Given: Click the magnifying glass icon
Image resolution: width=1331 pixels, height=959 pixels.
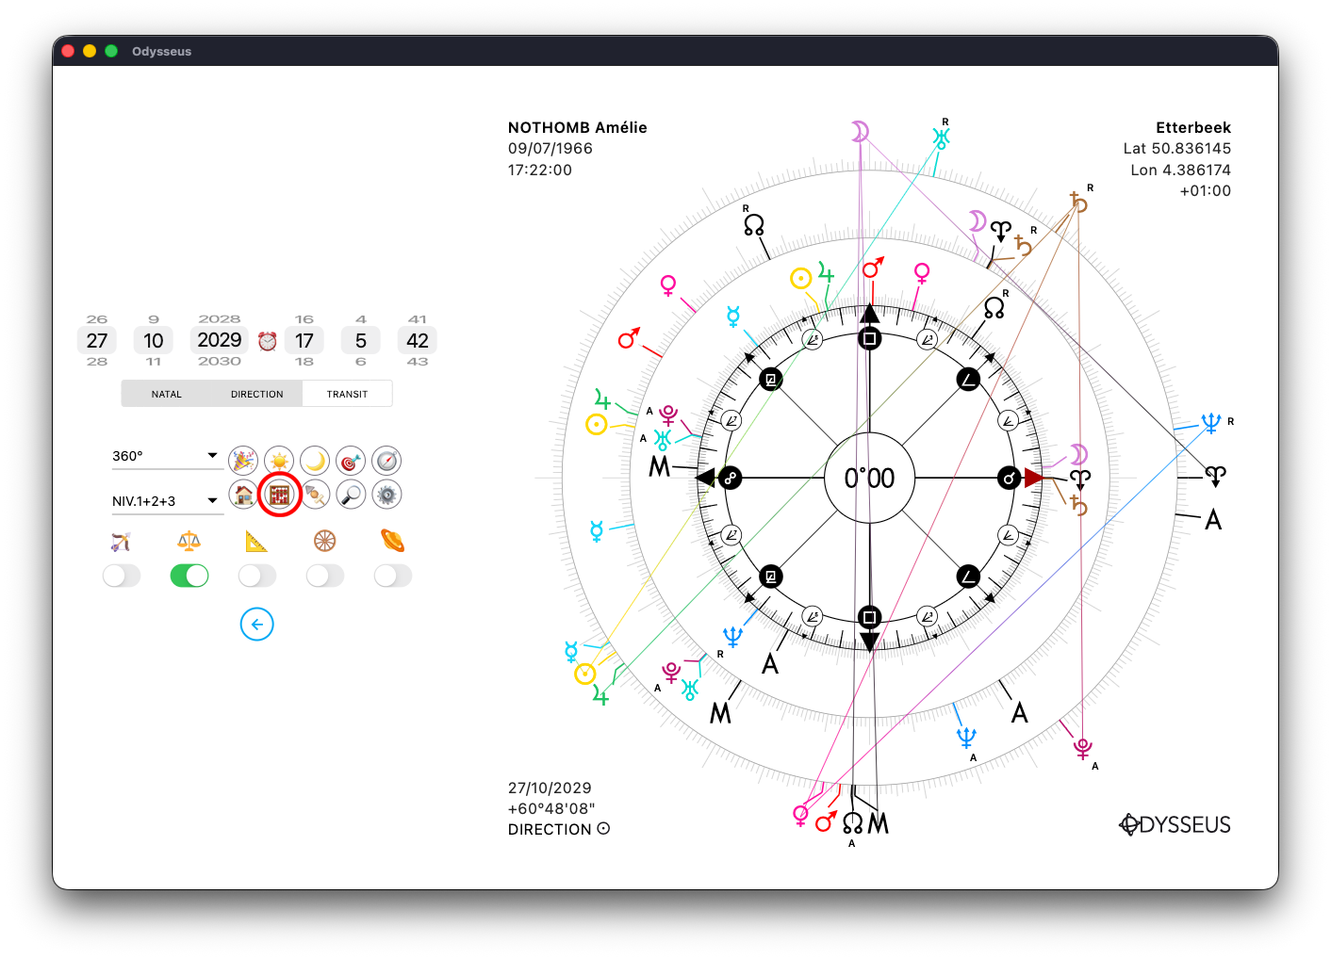Looking at the screenshot, I should point(351,494).
